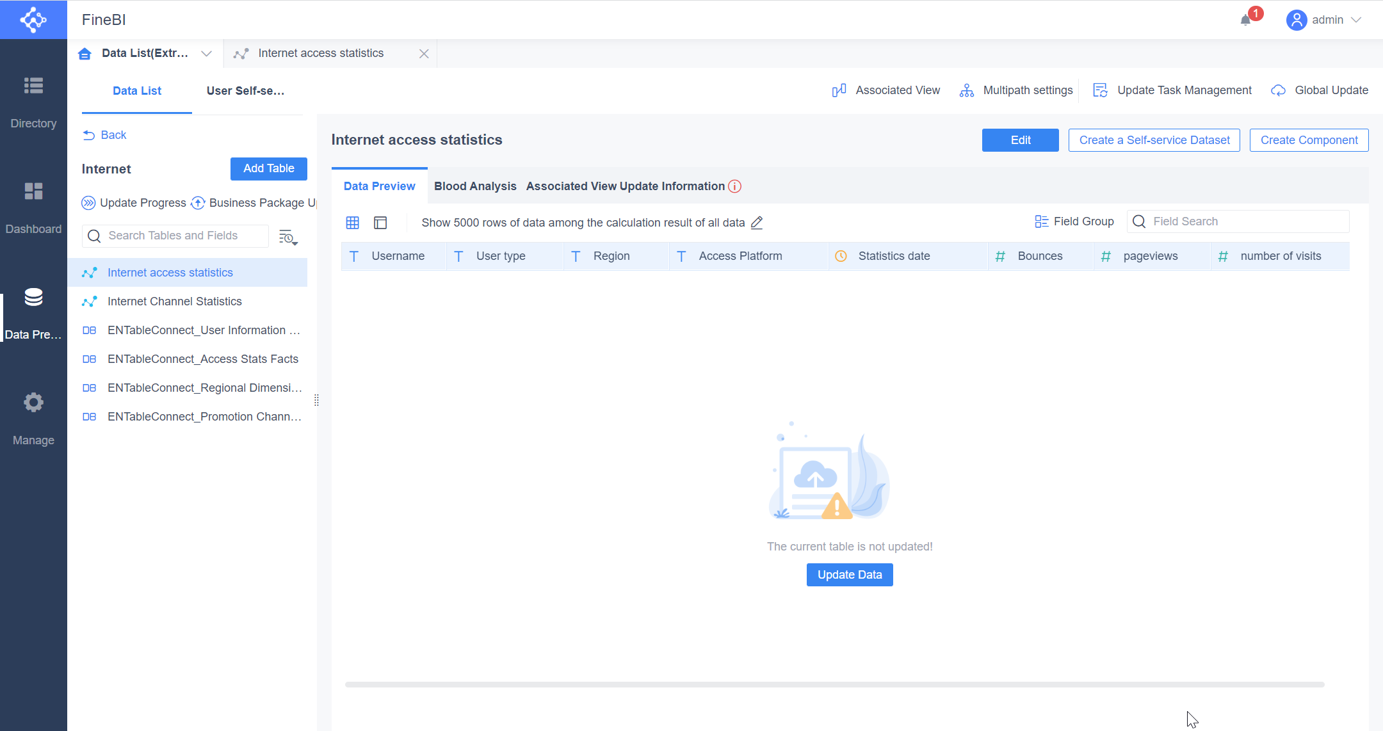Click the FineBI logo icon
The image size is (1383, 731).
pyautogui.click(x=33, y=20)
